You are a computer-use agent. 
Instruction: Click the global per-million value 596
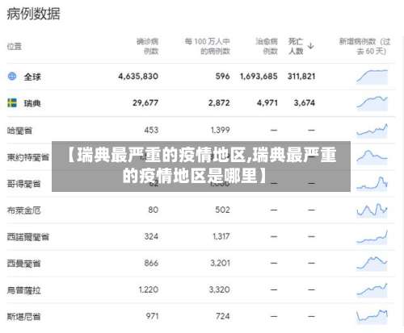(x=222, y=77)
